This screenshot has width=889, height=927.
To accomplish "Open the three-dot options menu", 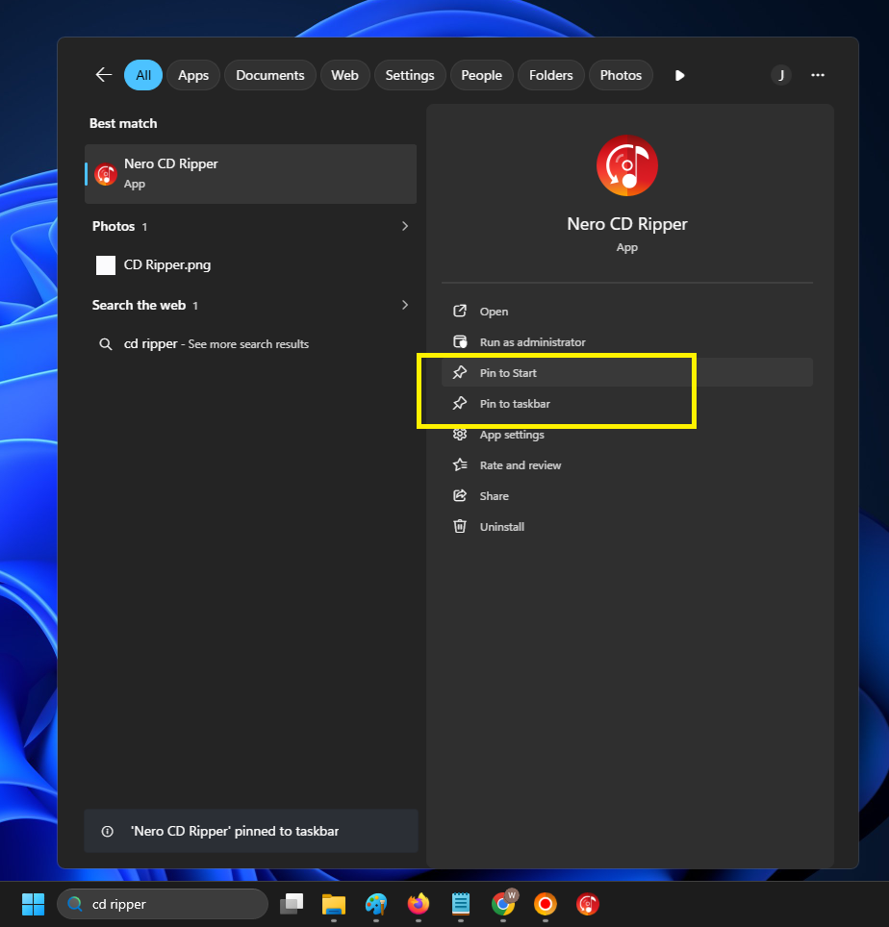I will click(x=818, y=75).
